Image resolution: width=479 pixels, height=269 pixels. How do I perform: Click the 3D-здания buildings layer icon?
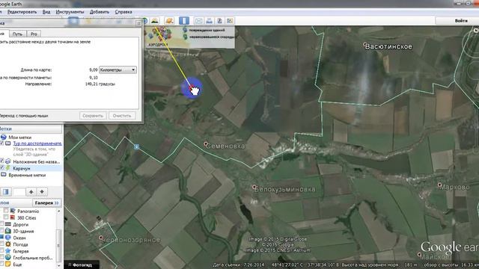click(x=8, y=231)
